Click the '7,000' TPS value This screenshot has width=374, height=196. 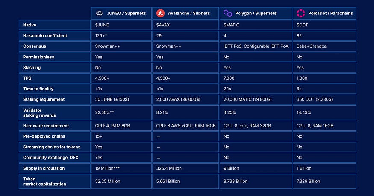[229, 78]
